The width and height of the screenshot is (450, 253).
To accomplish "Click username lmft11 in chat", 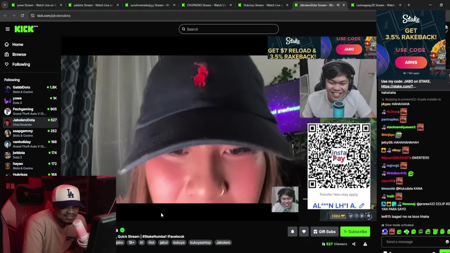I will click(x=386, y=217).
